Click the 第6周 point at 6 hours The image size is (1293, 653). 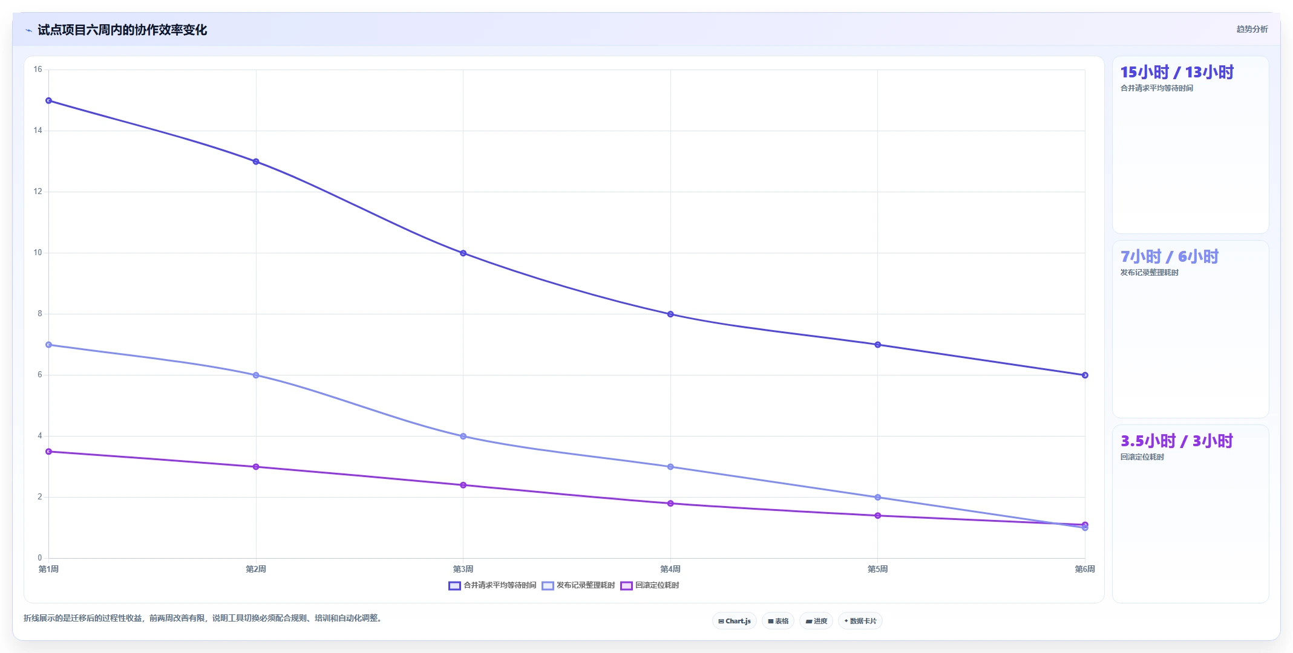[1085, 375]
